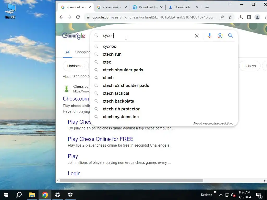Choose the plain 'xtech' suggestion
The image size is (267, 200).
click(164, 78)
